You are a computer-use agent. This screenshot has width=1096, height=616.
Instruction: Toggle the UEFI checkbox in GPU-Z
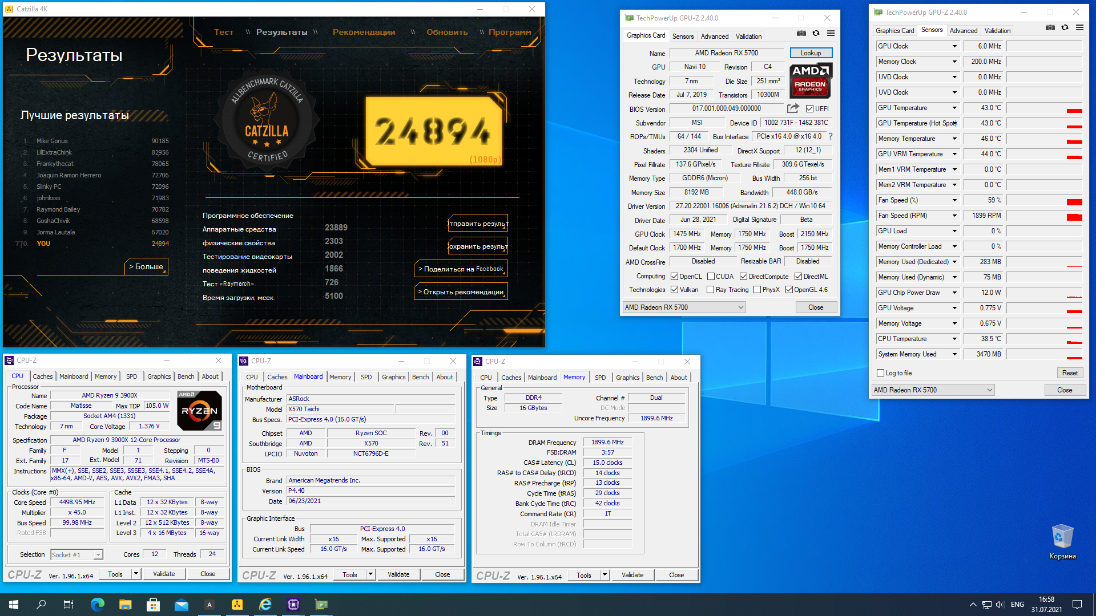pos(809,108)
